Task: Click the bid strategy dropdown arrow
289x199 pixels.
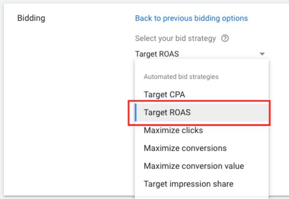Action: click(x=262, y=54)
